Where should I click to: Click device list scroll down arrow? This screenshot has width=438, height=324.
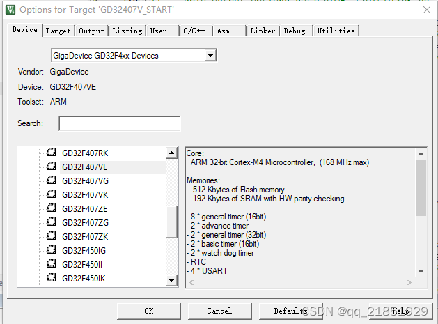pyautogui.click(x=171, y=280)
